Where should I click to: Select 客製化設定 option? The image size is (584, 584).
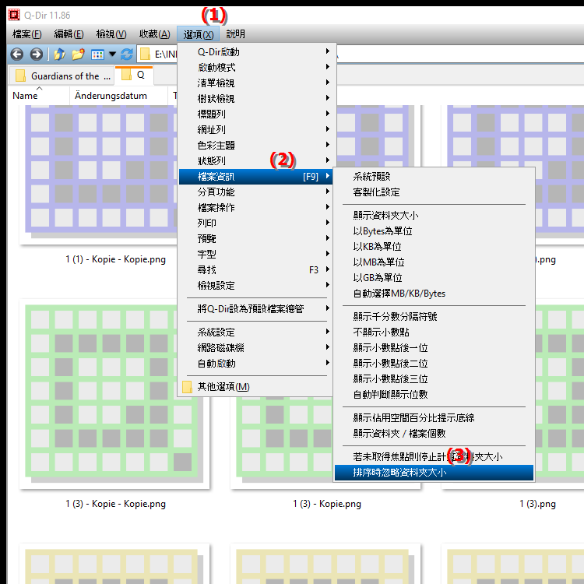pyautogui.click(x=434, y=192)
